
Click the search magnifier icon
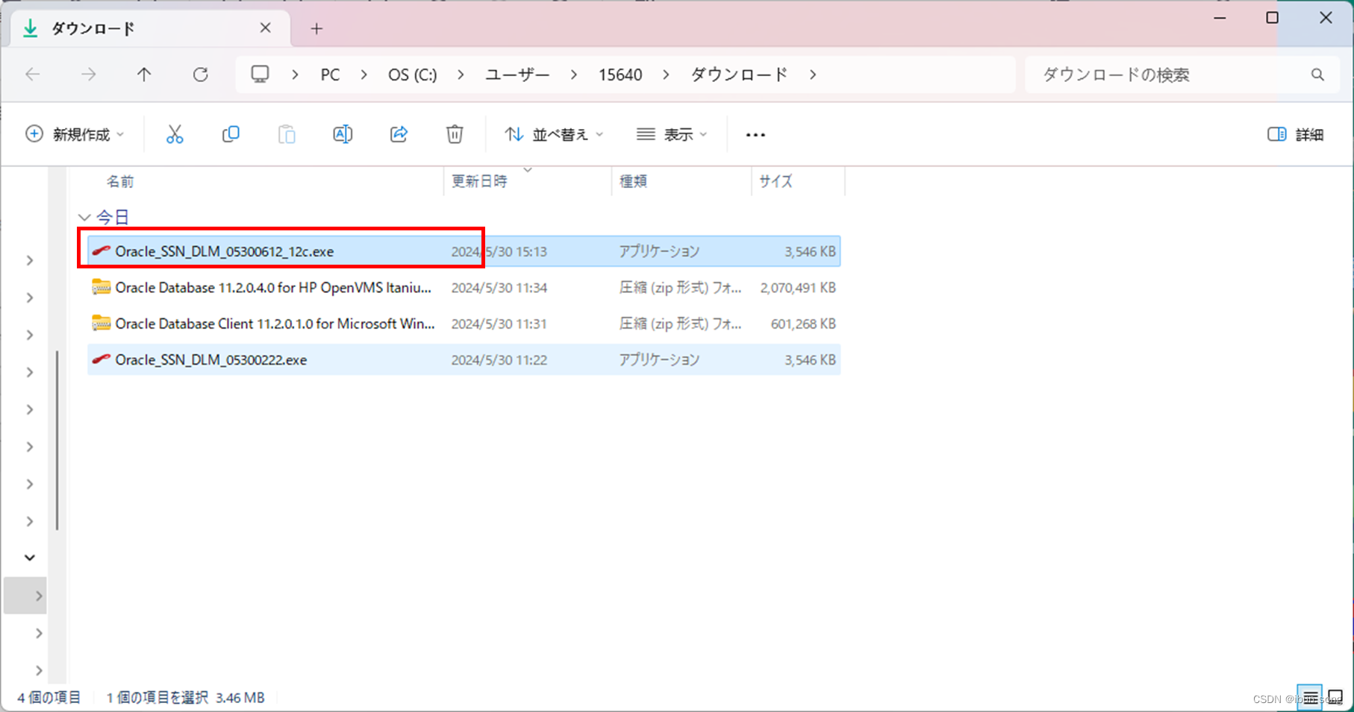(1317, 75)
